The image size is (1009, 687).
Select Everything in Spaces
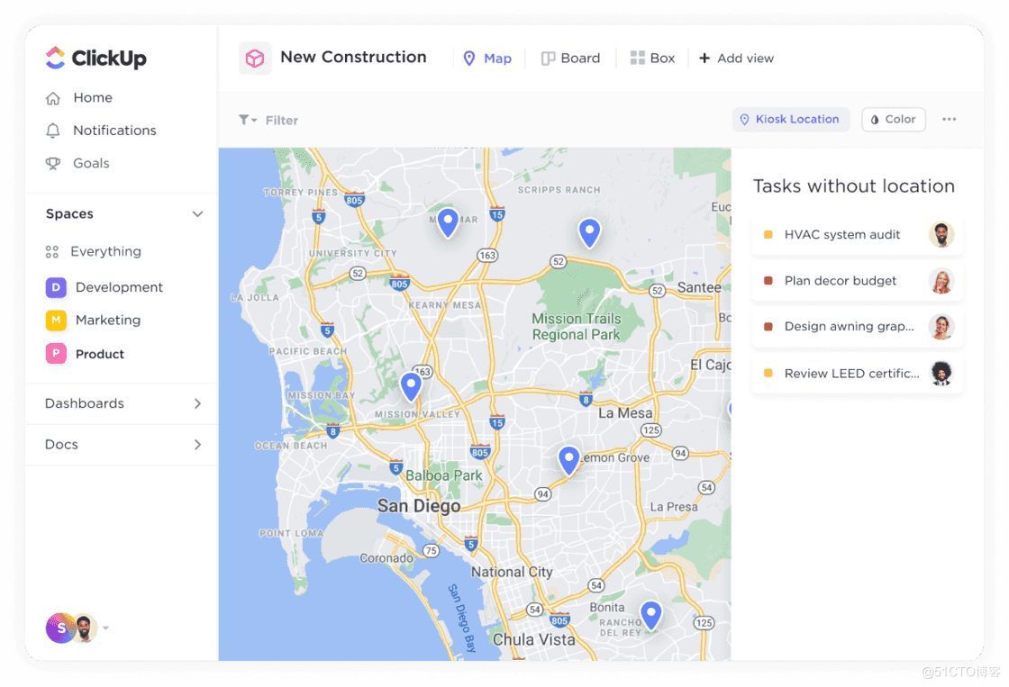94,251
